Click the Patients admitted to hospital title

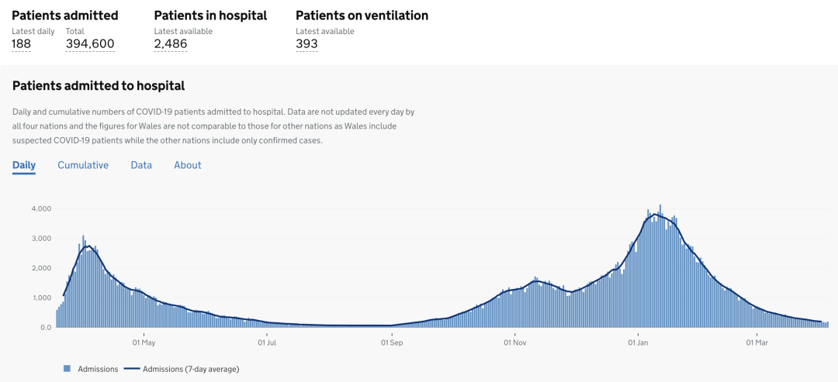coord(99,85)
